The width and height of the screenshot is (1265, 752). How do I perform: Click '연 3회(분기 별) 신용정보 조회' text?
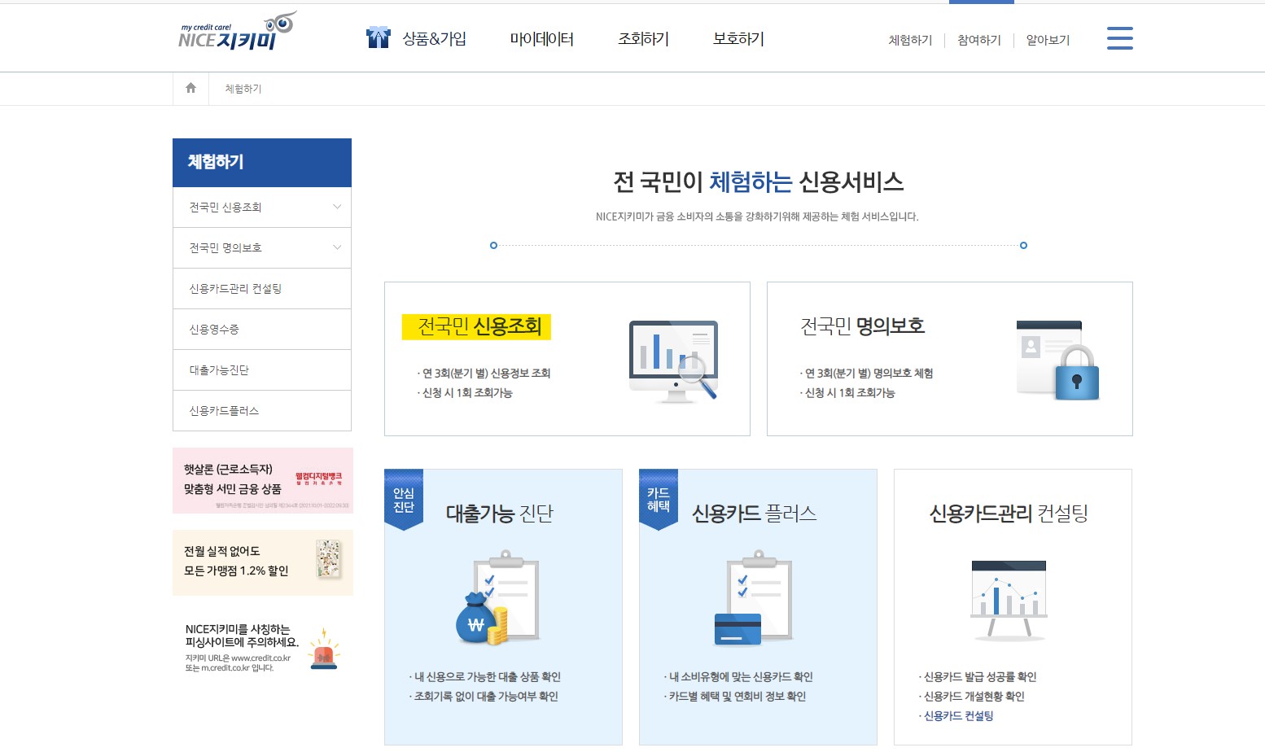pos(486,374)
